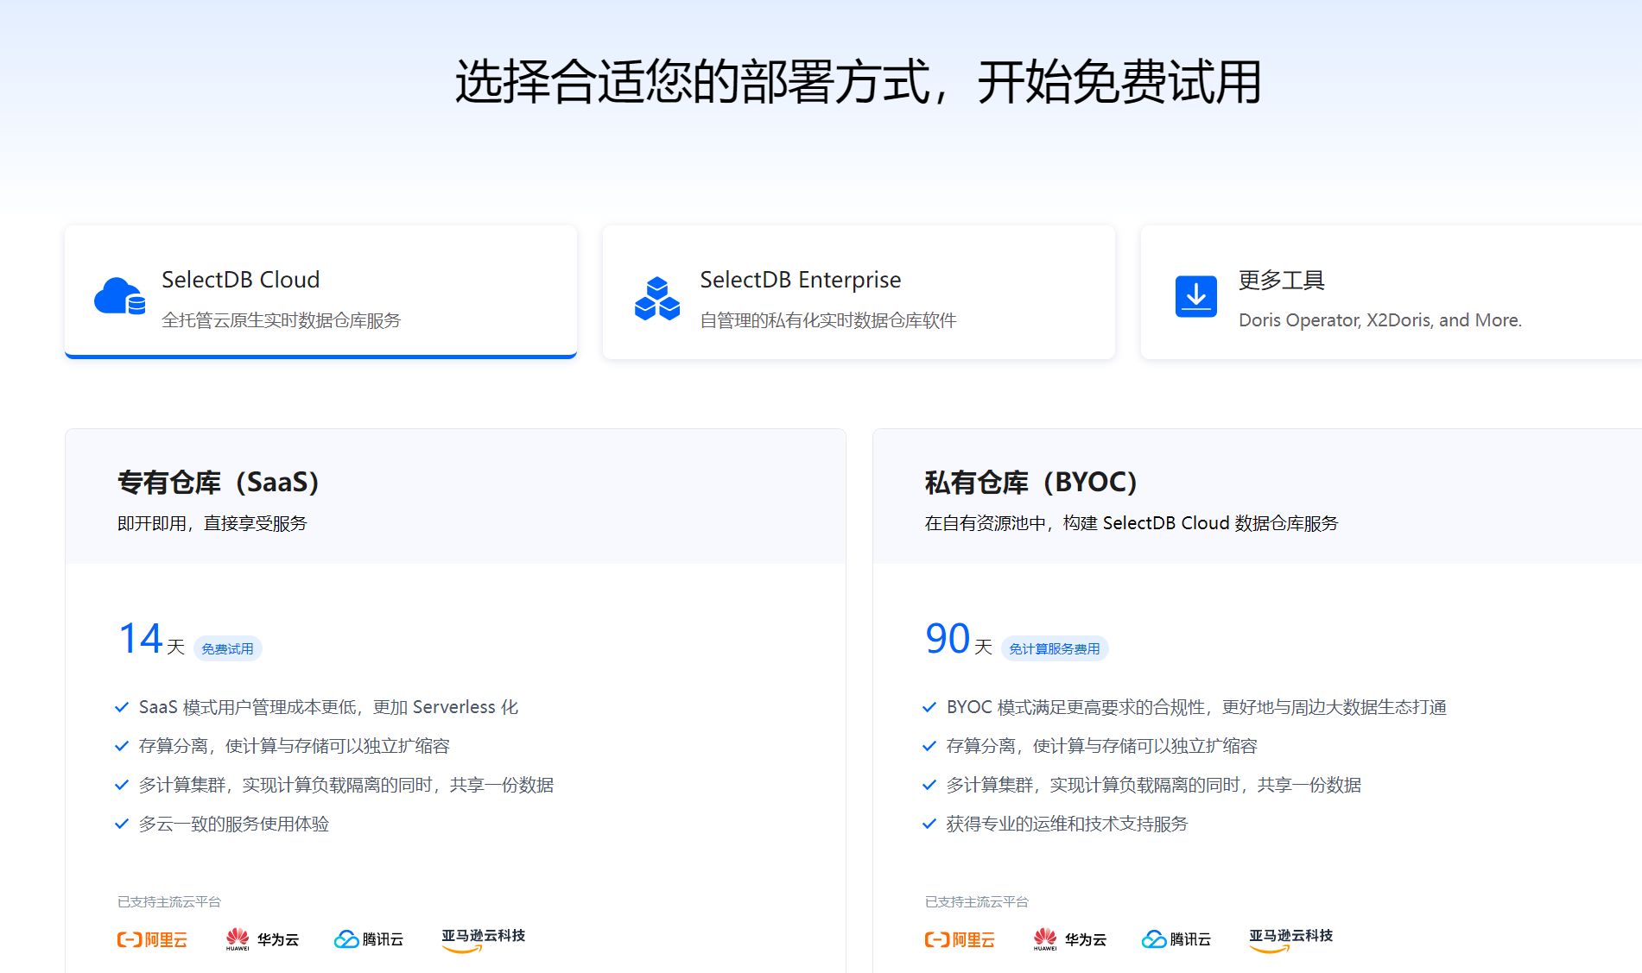
Task: Click the 免费试用 badge
Action: pos(227,648)
